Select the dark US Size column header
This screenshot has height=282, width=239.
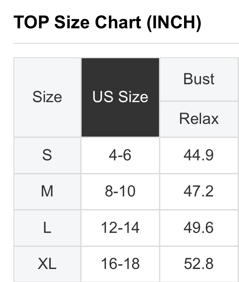pos(120,97)
